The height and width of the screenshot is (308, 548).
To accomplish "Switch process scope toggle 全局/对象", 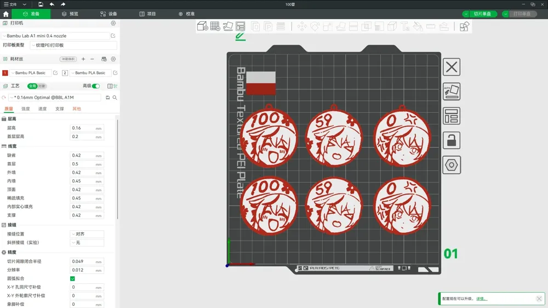I will click(x=37, y=86).
